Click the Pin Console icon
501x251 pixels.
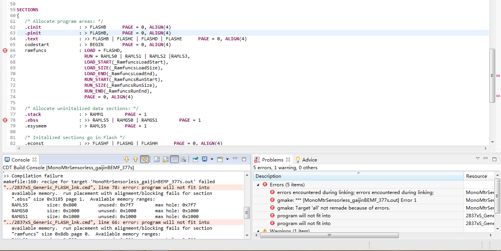pyautogui.click(x=196, y=159)
